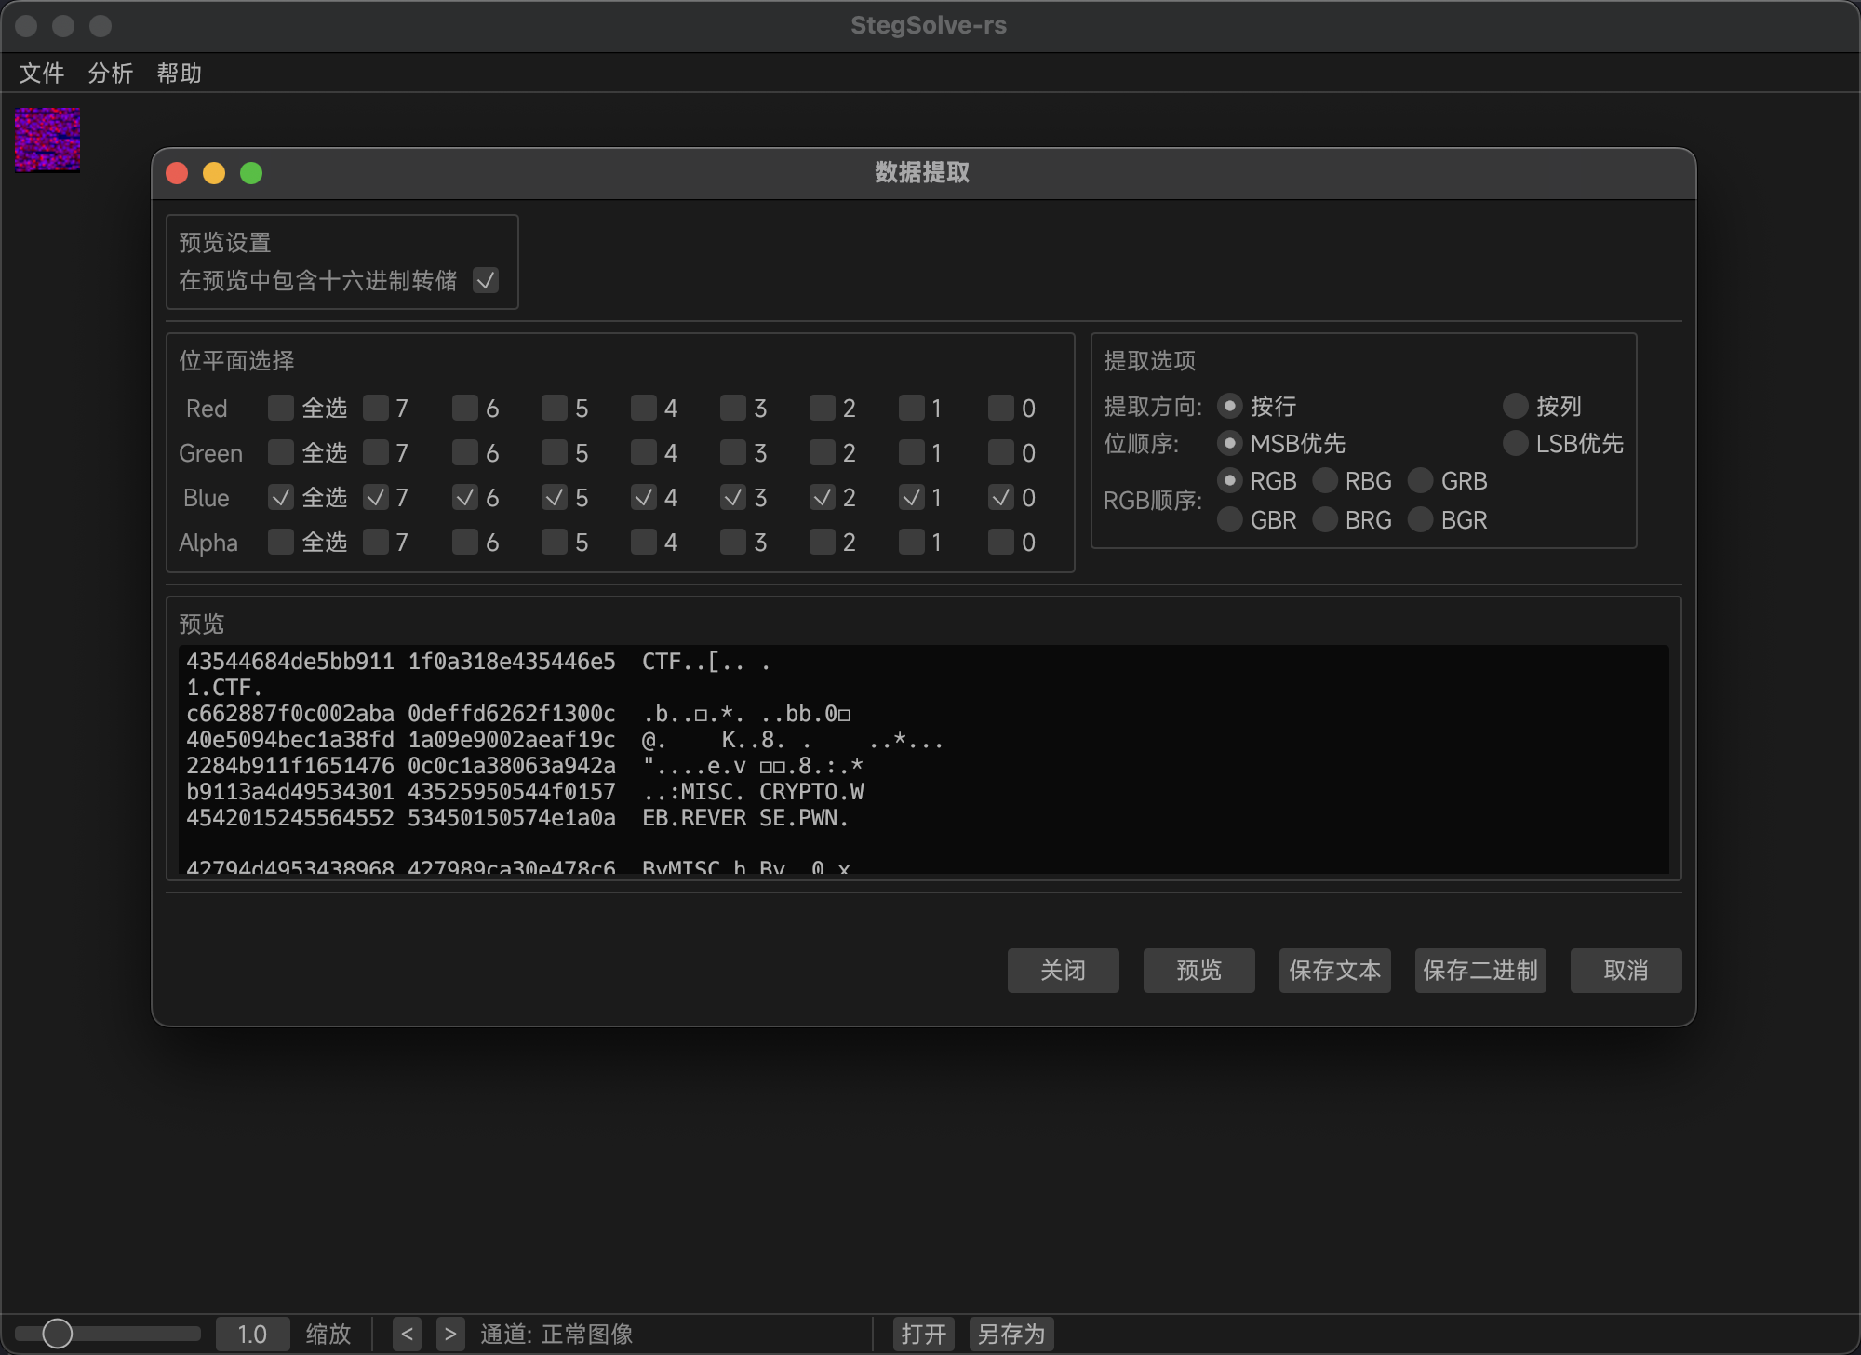1861x1355 pixels.
Task: Check Red bit plane 7
Action: (376, 408)
